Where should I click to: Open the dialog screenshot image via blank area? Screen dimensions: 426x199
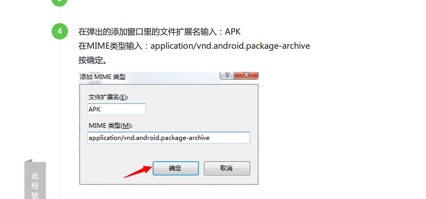tap(168, 154)
